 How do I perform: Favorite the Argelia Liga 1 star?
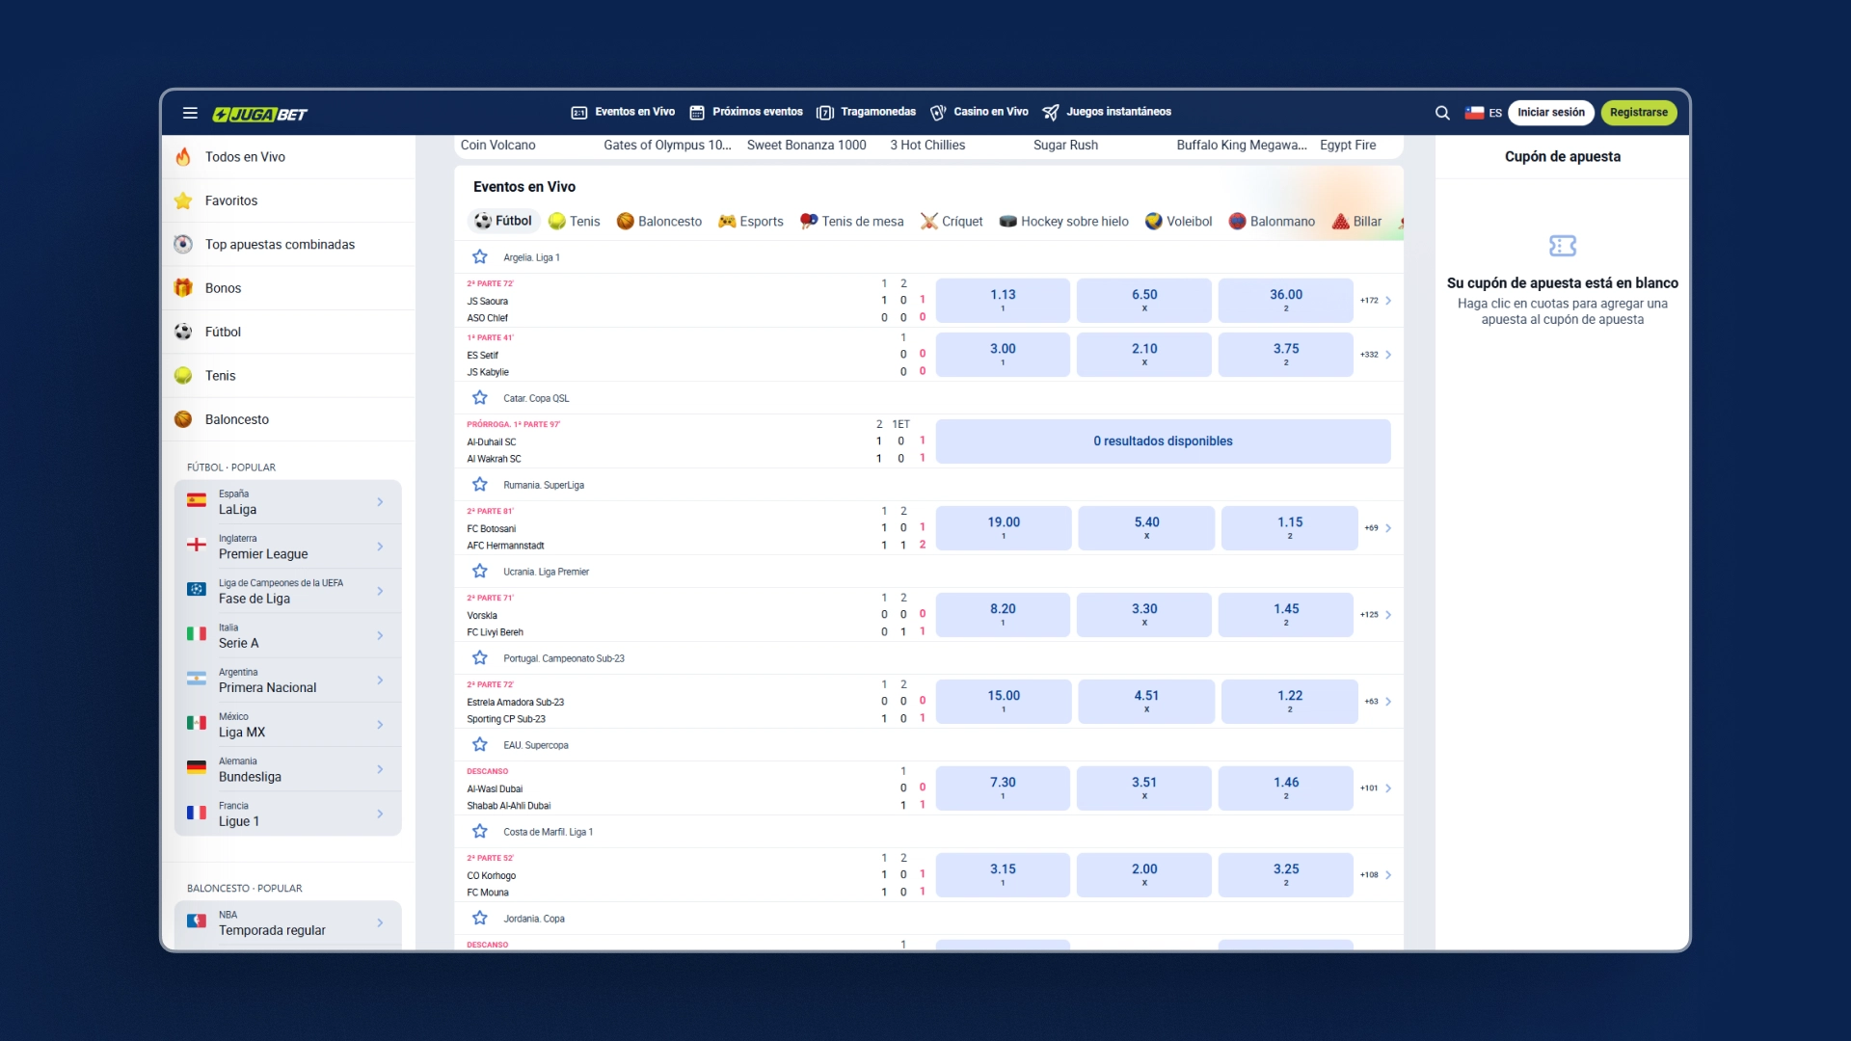pyautogui.click(x=480, y=257)
